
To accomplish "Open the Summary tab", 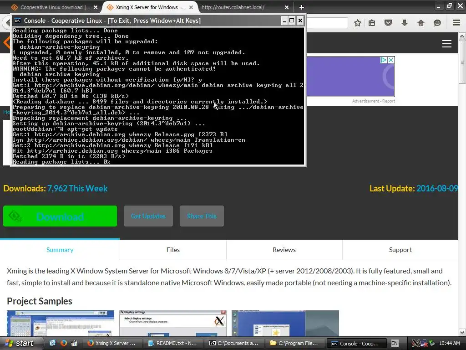I will coord(60,250).
